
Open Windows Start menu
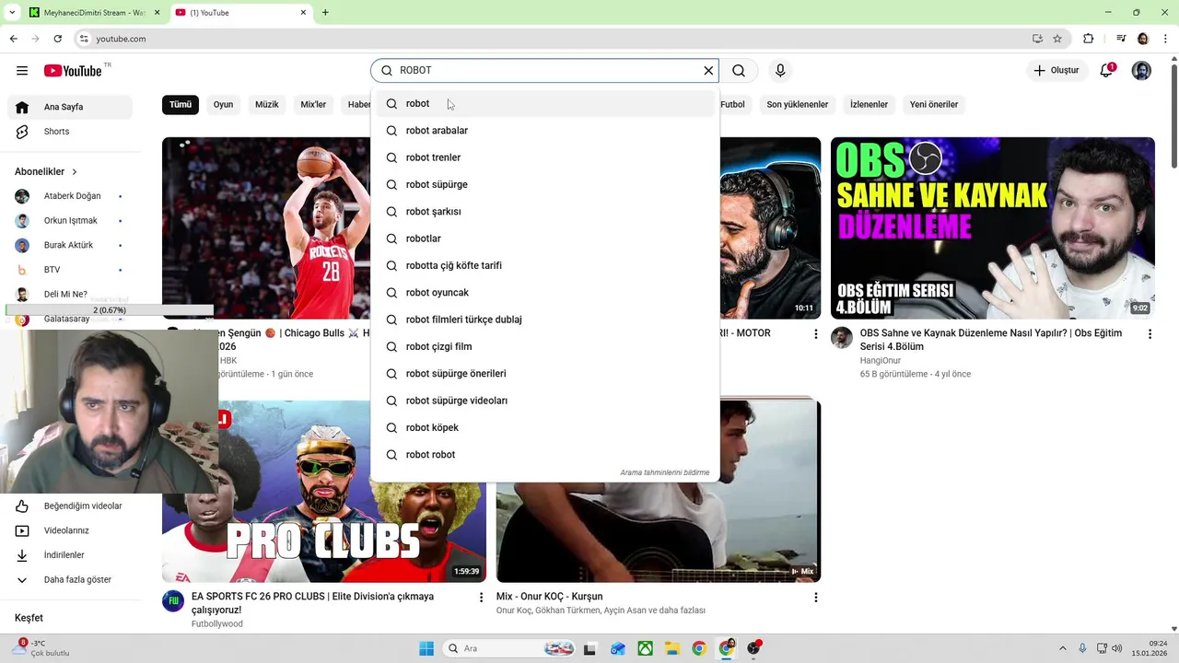pos(426,648)
